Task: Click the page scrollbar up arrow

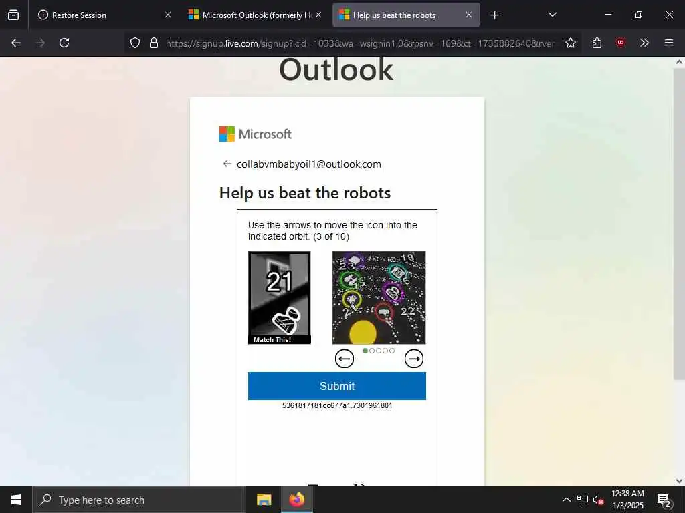Action: (x=679, y=62)
